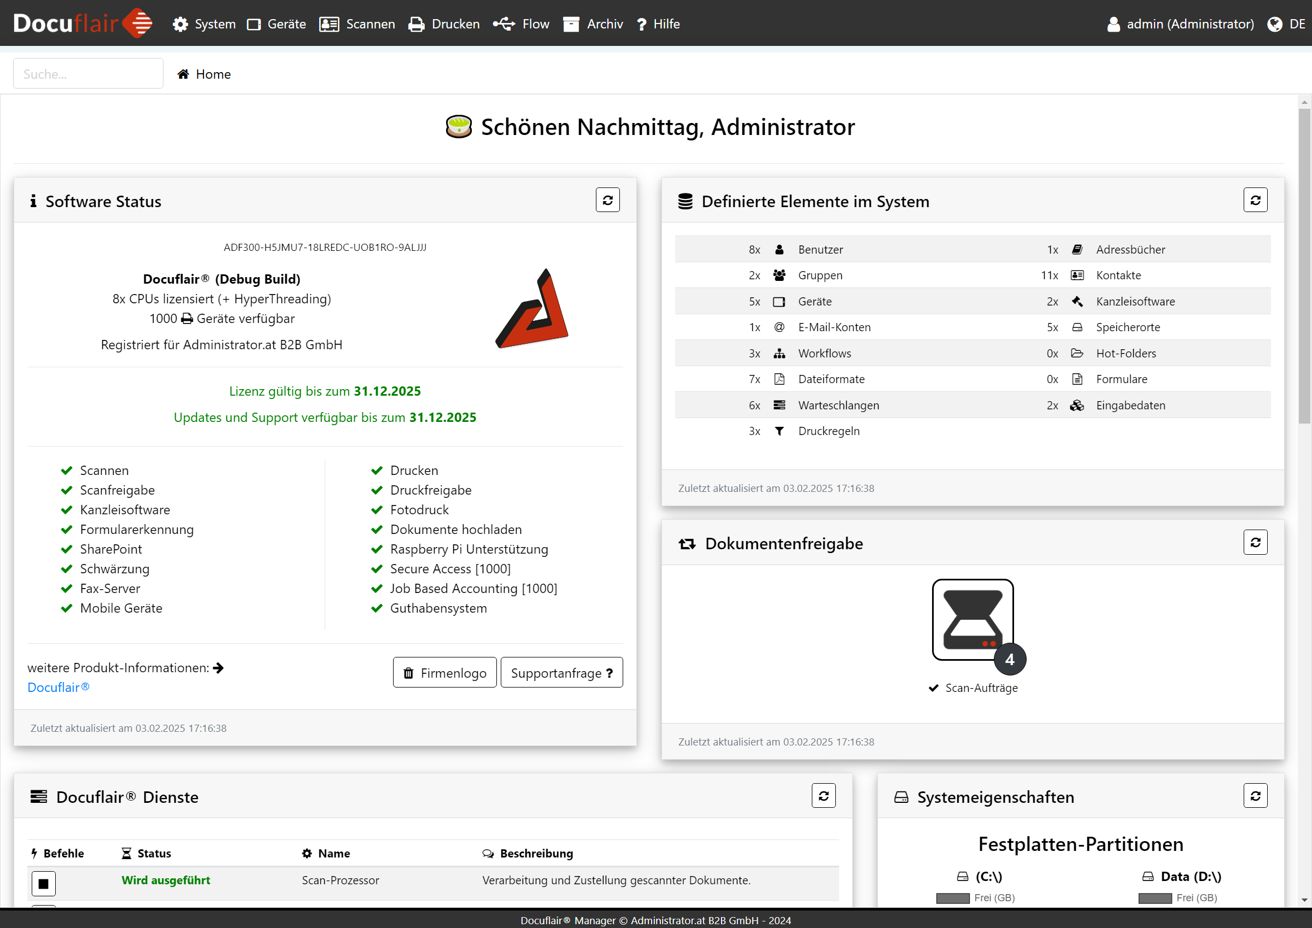This screenshot has width=1312, height=928.
Task: Click the Scan-Prozessor stop button icon
Action: [43, 882]
